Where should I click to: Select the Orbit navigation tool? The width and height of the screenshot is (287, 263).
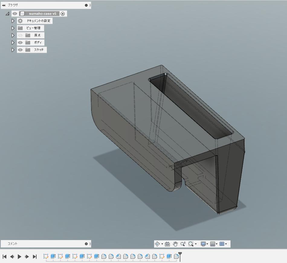tap(157, 244)
